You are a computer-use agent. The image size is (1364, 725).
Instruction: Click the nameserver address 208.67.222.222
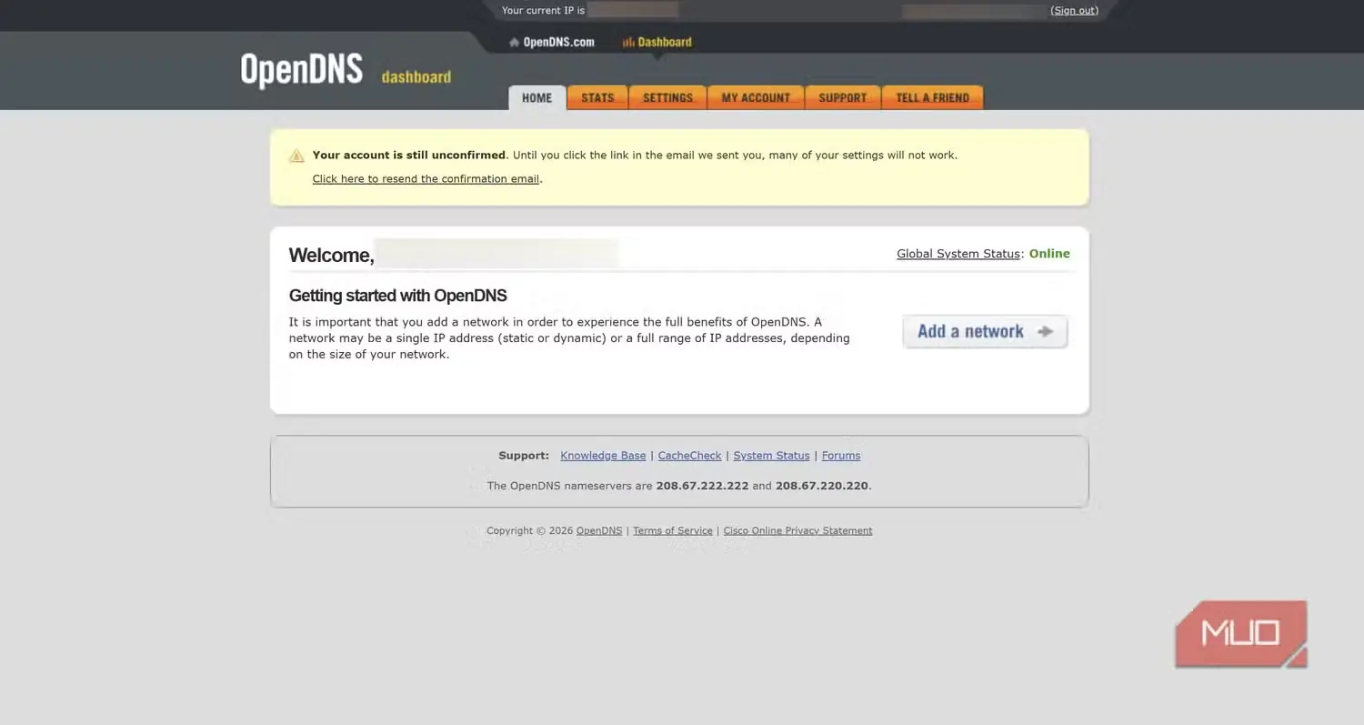(702, 486)
